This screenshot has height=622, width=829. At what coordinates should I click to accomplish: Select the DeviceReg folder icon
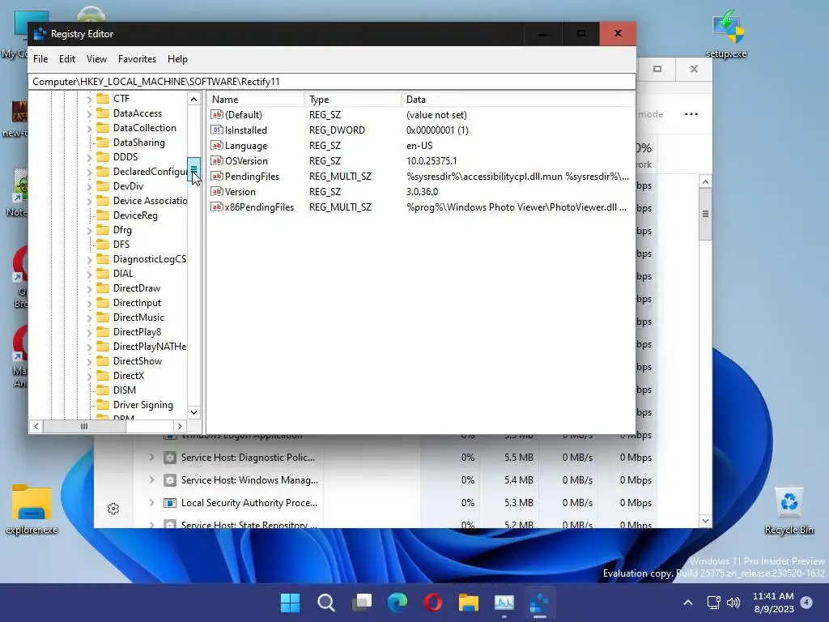(x=103, y=215)
